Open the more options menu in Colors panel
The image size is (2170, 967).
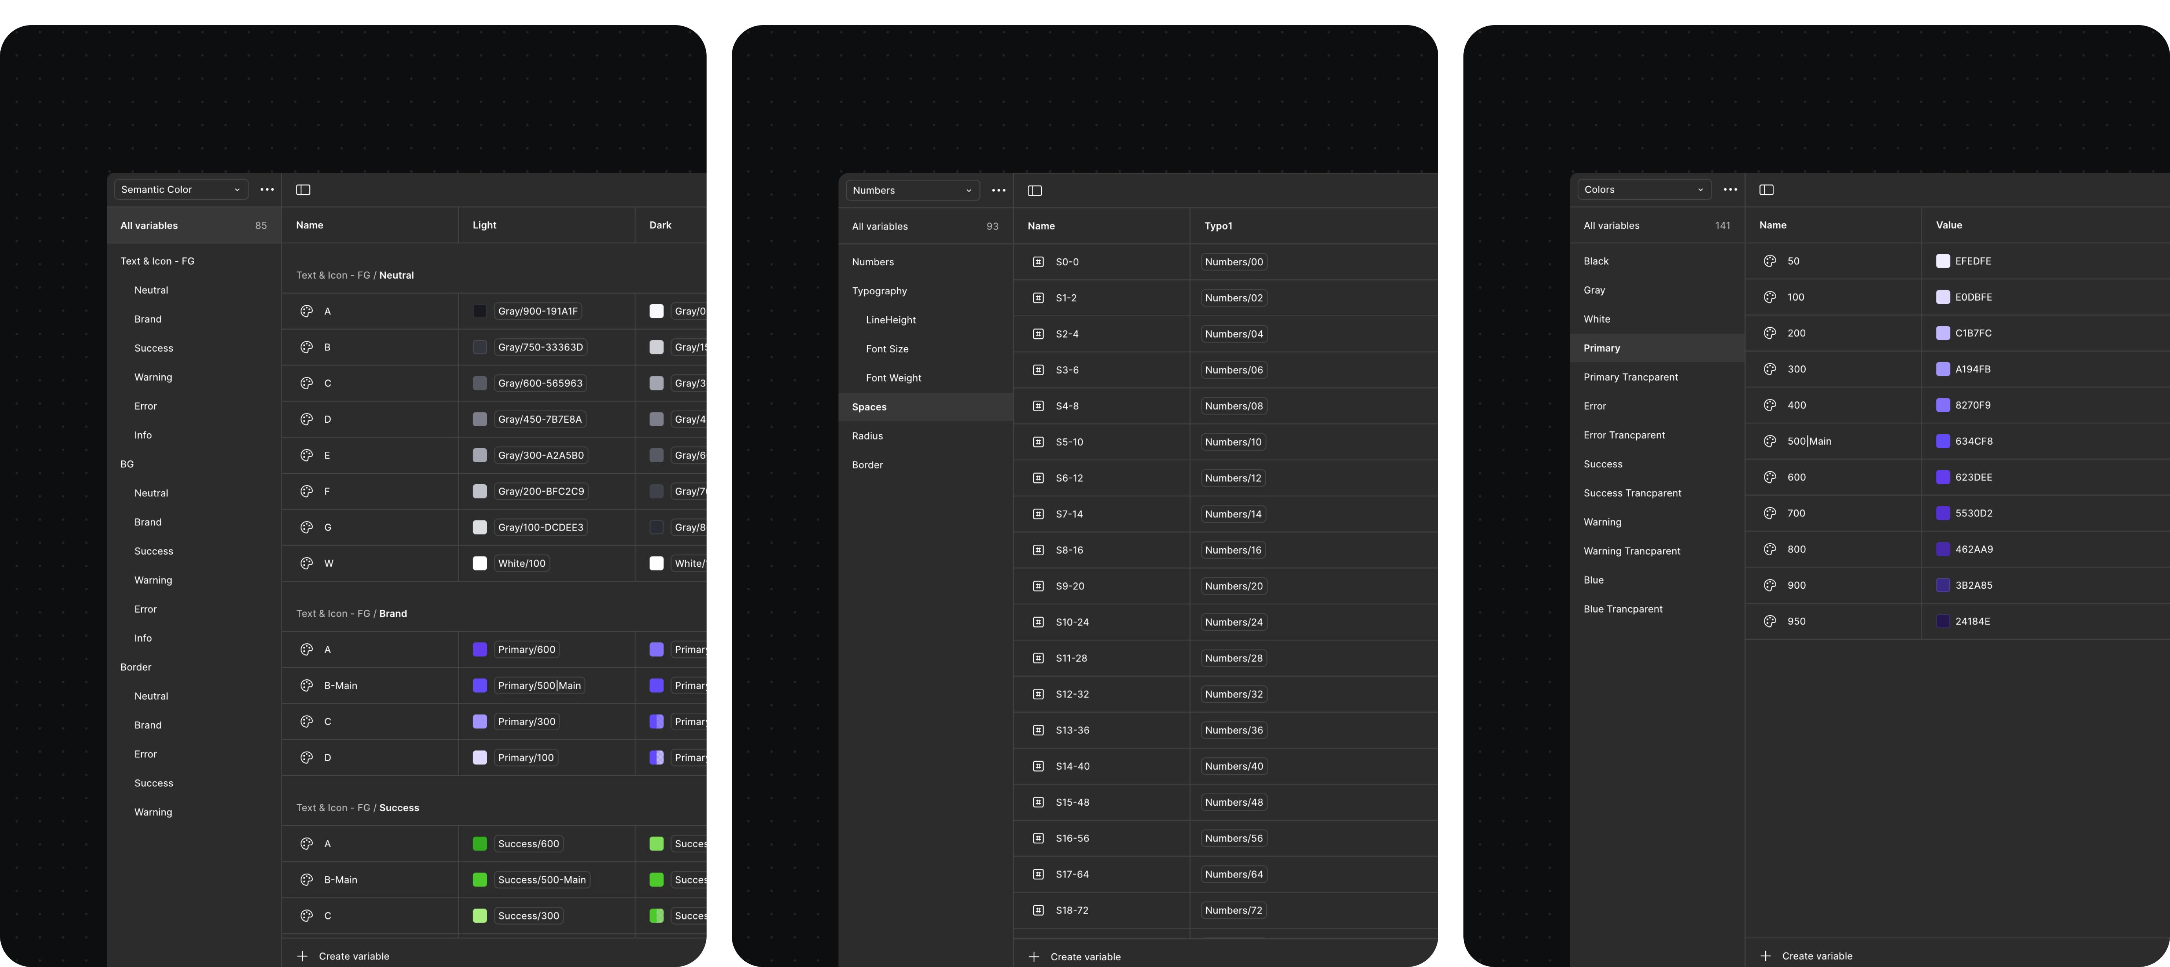pos(1730,190)
